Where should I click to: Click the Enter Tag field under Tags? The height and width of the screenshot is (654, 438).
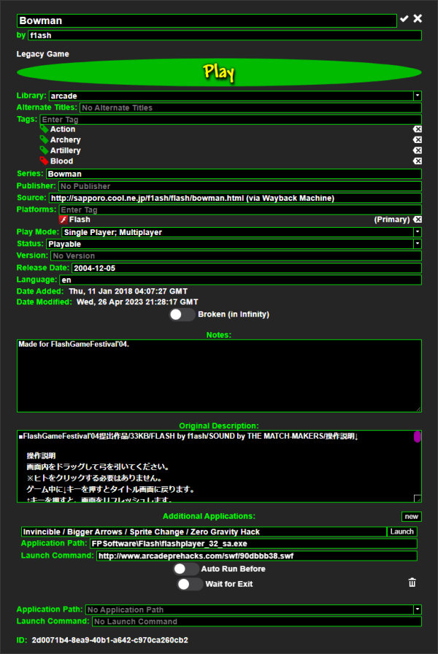[x=230, y=119]
